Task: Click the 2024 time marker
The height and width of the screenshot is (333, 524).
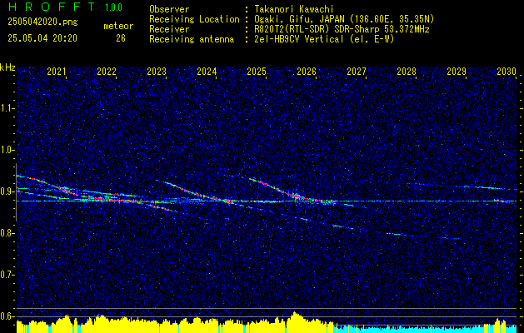Action: point(207,72)
